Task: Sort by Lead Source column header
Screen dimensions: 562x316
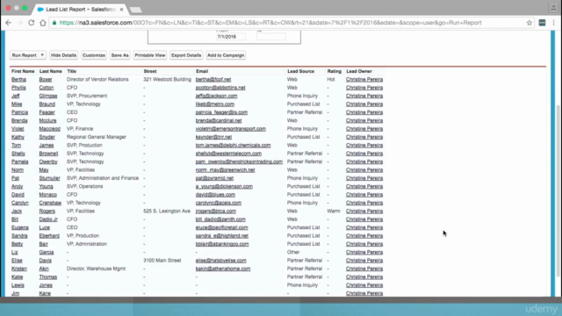Action: pos(300,71)
